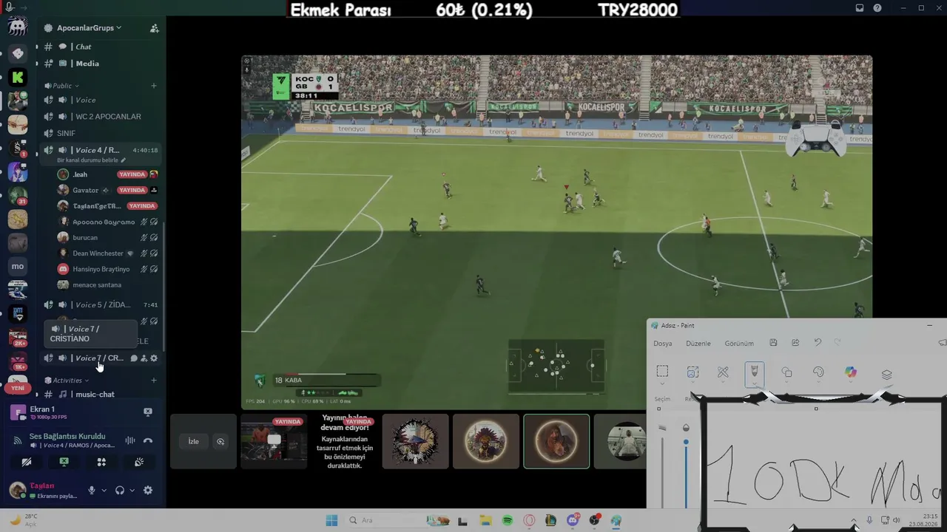The height and width of the screenshot is (532, 947).
Task: Open the Paint layers panel
Action: point(886,375)
